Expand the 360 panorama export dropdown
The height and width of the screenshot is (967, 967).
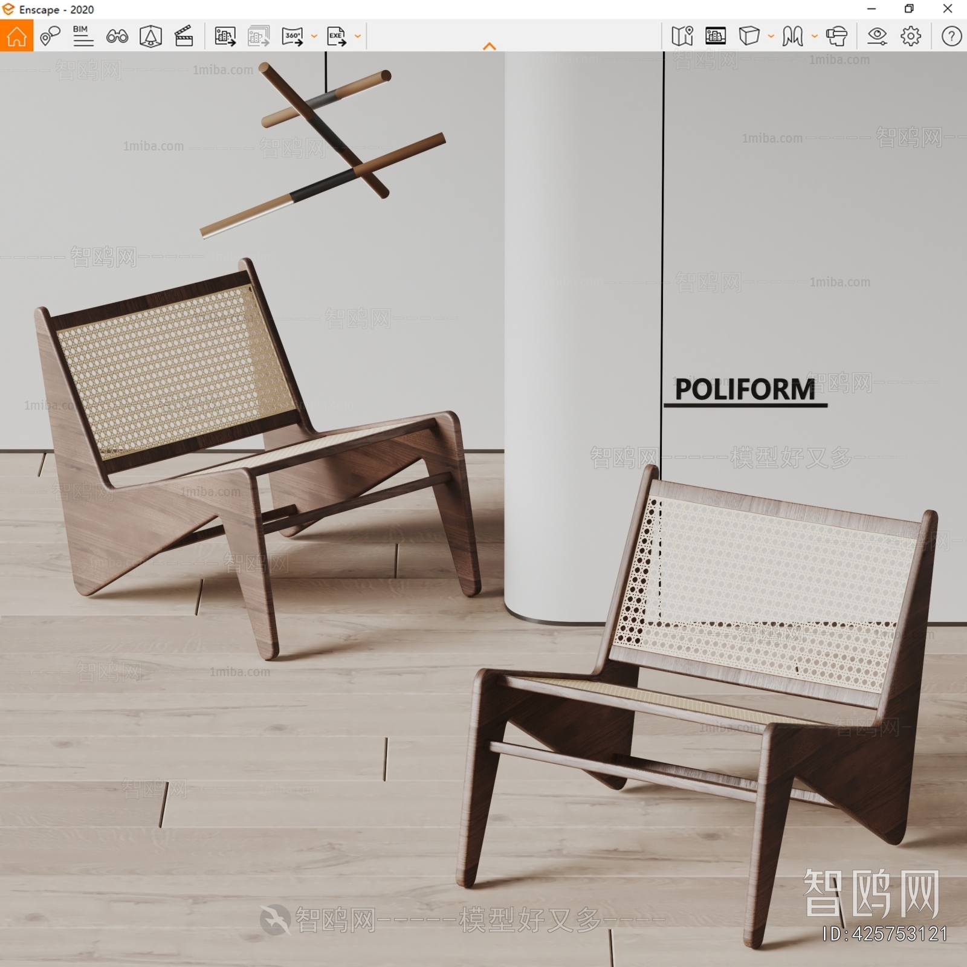pos(314,36)
